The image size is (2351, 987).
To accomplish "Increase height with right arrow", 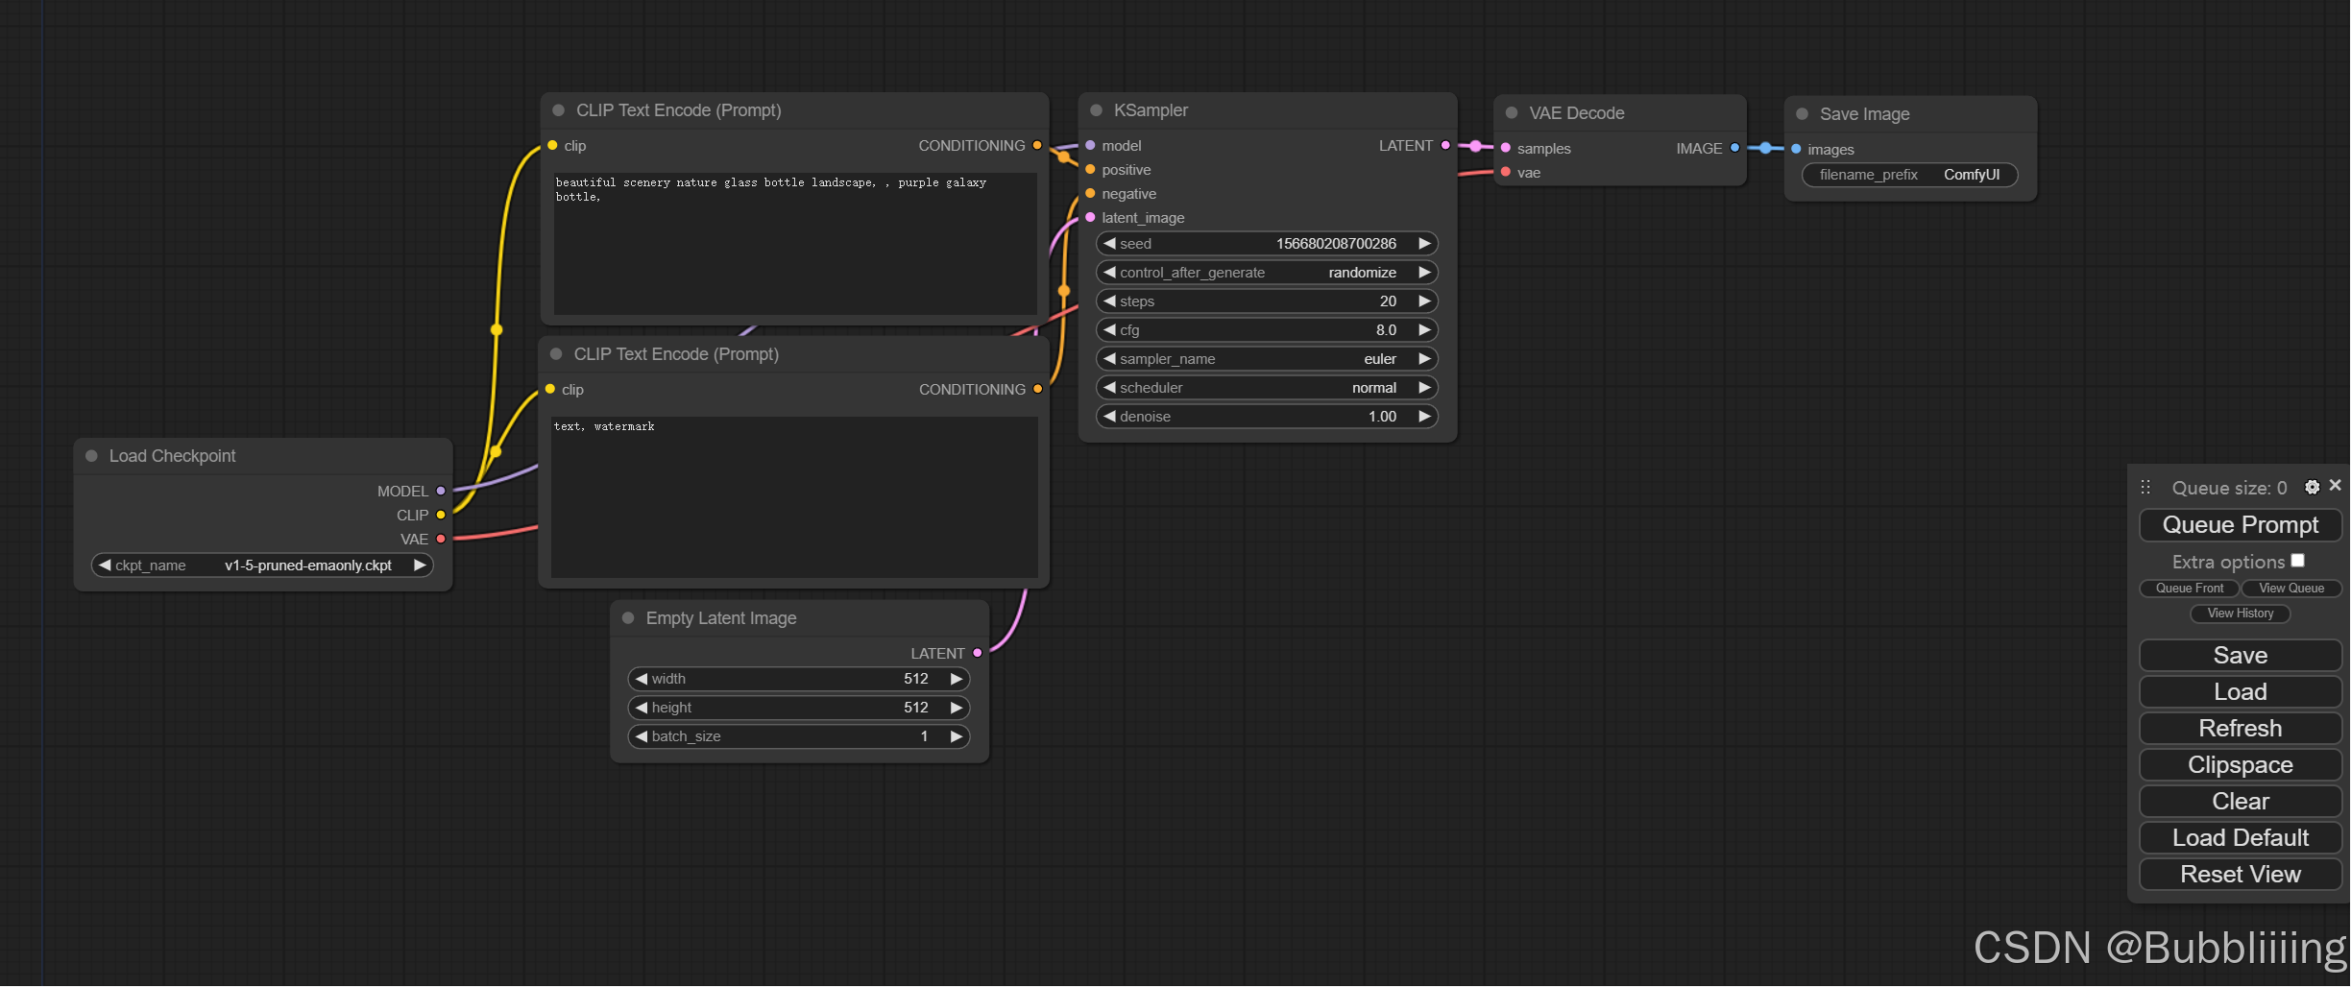I will tap(957, 707).
